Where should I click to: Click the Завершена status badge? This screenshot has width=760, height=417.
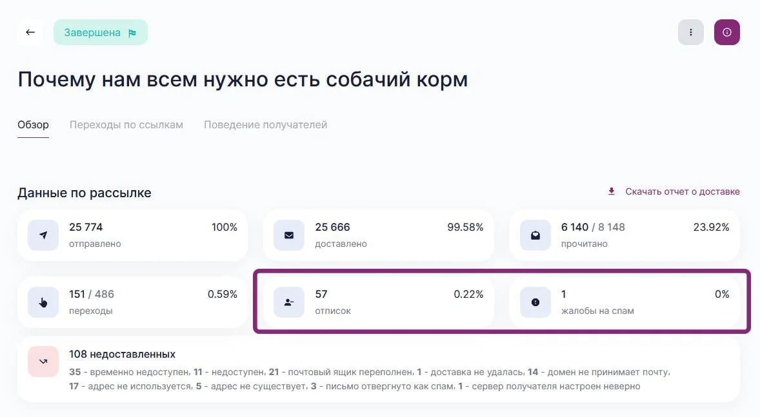(100, 33)
